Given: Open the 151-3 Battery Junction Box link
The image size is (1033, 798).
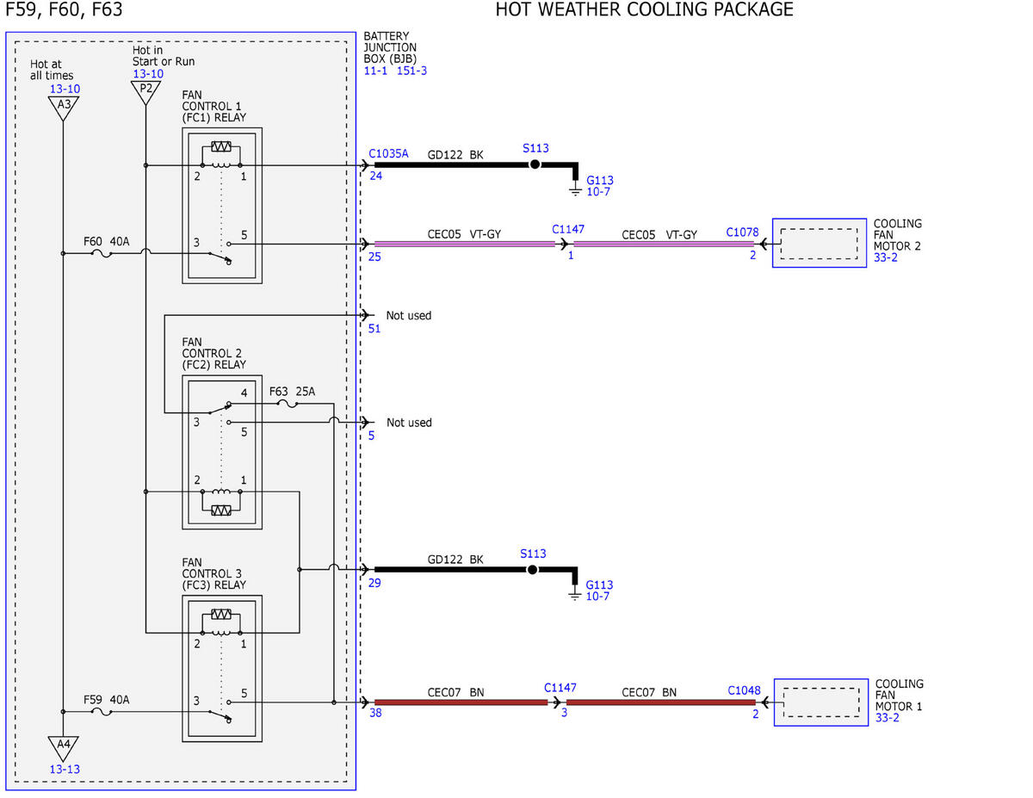Looking at the screenshot, I should 411,71.
